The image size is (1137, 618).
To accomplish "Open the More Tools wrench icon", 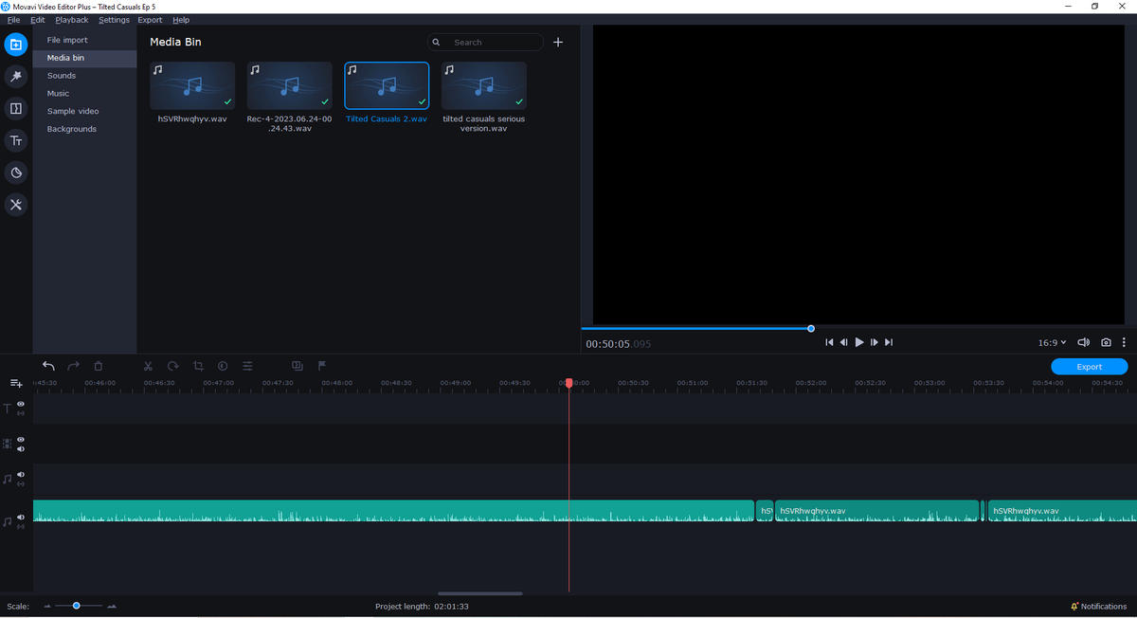I will pos(16,205).
